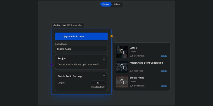Select the Stable Audio locked thumbnail
Screen dimensions: 213x106
122,82
